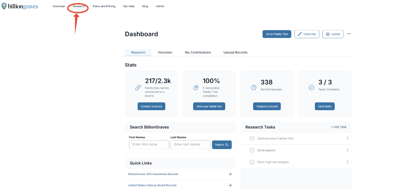Click the question mark icon by Record requests
The width and height of the screenshot is (395, 189).
[x=254, y=88]
